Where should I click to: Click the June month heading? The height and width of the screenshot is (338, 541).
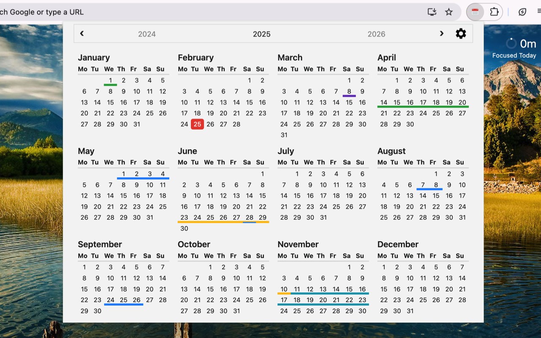coord(187,151)
